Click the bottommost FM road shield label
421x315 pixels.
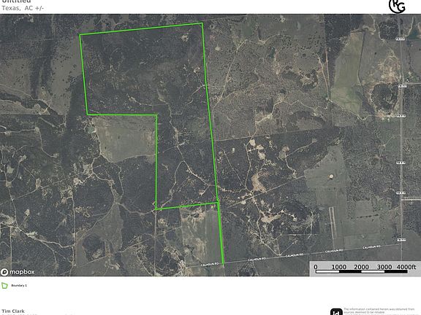[401, 240]
